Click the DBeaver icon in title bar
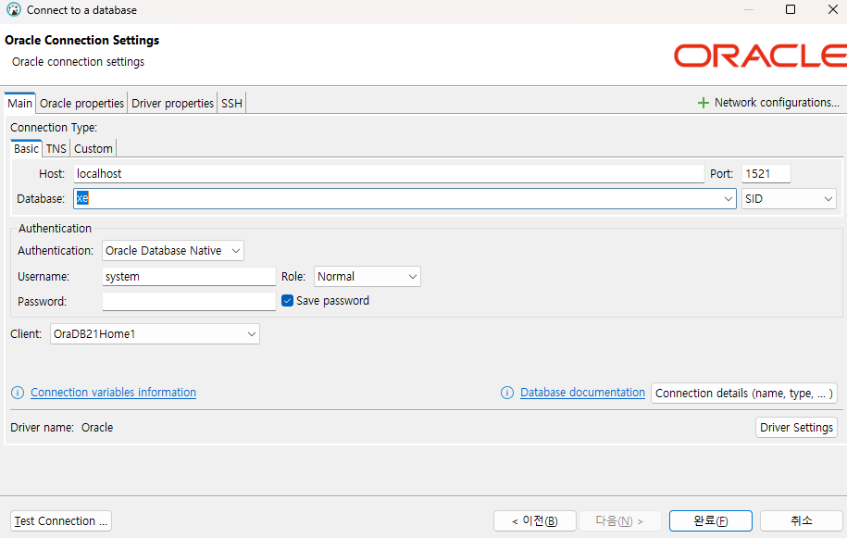This screenshot has width=847, height=538. tap(14, 9)
